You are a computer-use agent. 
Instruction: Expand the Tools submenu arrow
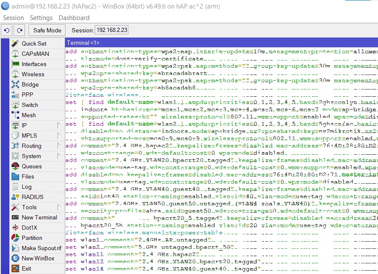[58, 207]
